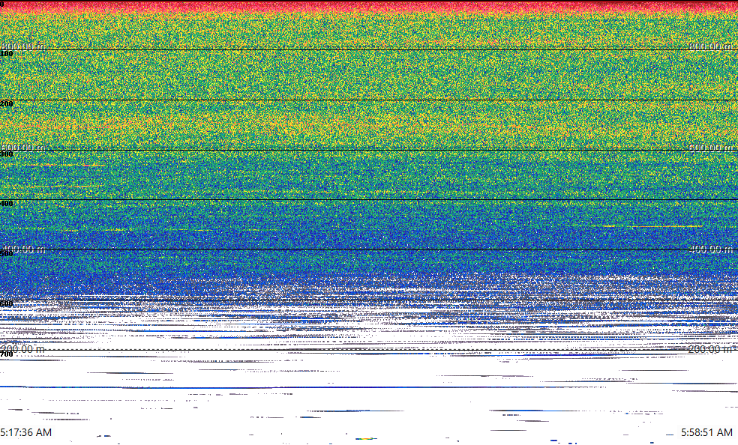Viewport: 738px width, 445px height.
Task: Click the 400.00 m label at right edge
Action: pyautogui.click(x=711, y=249)
